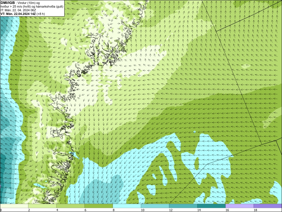The height and width of the screenshot is (212, 282).
Task: Select the purple 18+ m/s legend swatch
Action: click(268, 206)
